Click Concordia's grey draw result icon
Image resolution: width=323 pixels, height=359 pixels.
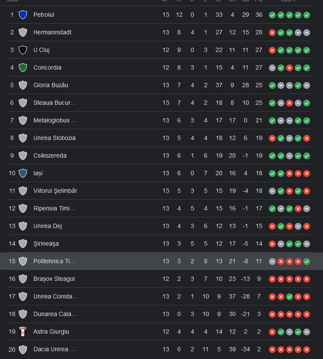tap(272, 67)
